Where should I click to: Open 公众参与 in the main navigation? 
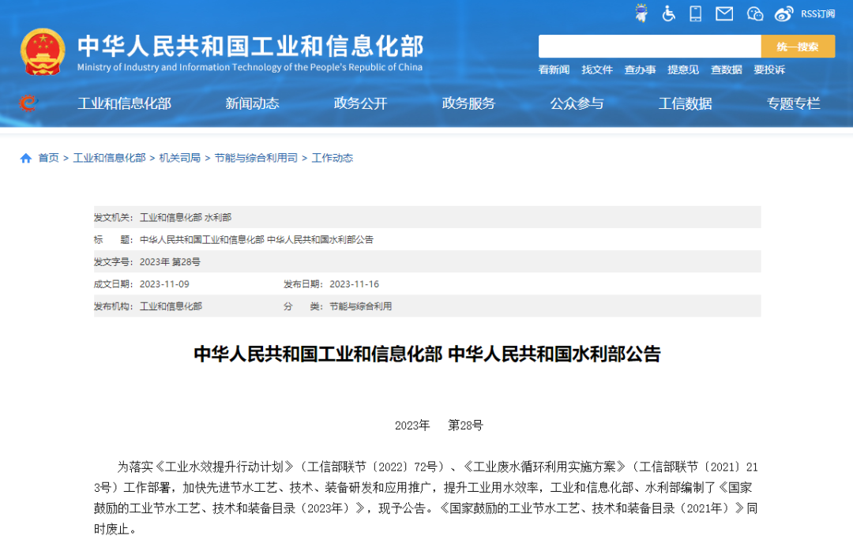[577, 103]
